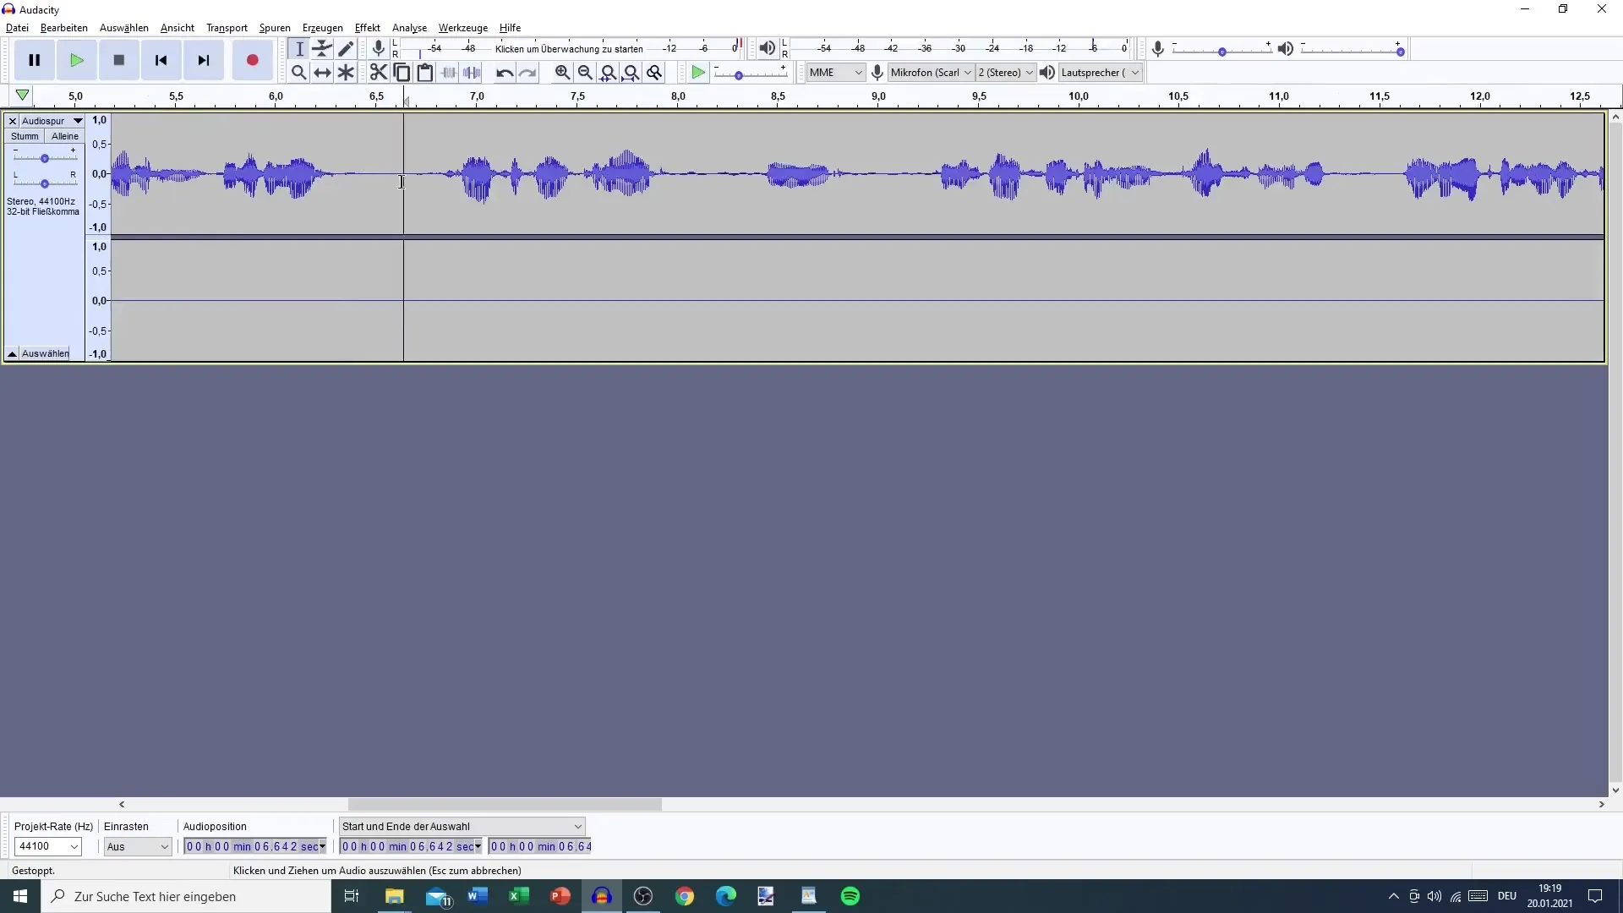
Task: Click the playback meter speaker icon
Action: (x=767, y=49)
